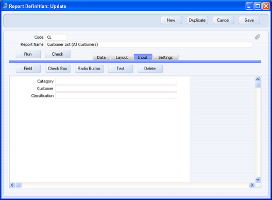Screen dimensions: 272x200
Task: Create a new record with New button
Action: coord(172,20)
